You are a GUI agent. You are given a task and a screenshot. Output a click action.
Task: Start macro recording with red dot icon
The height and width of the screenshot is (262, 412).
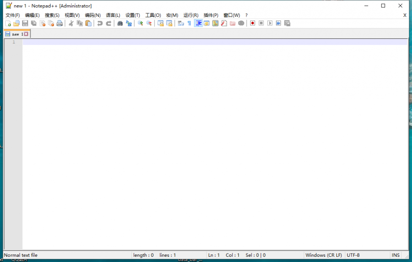pos(253,23)
